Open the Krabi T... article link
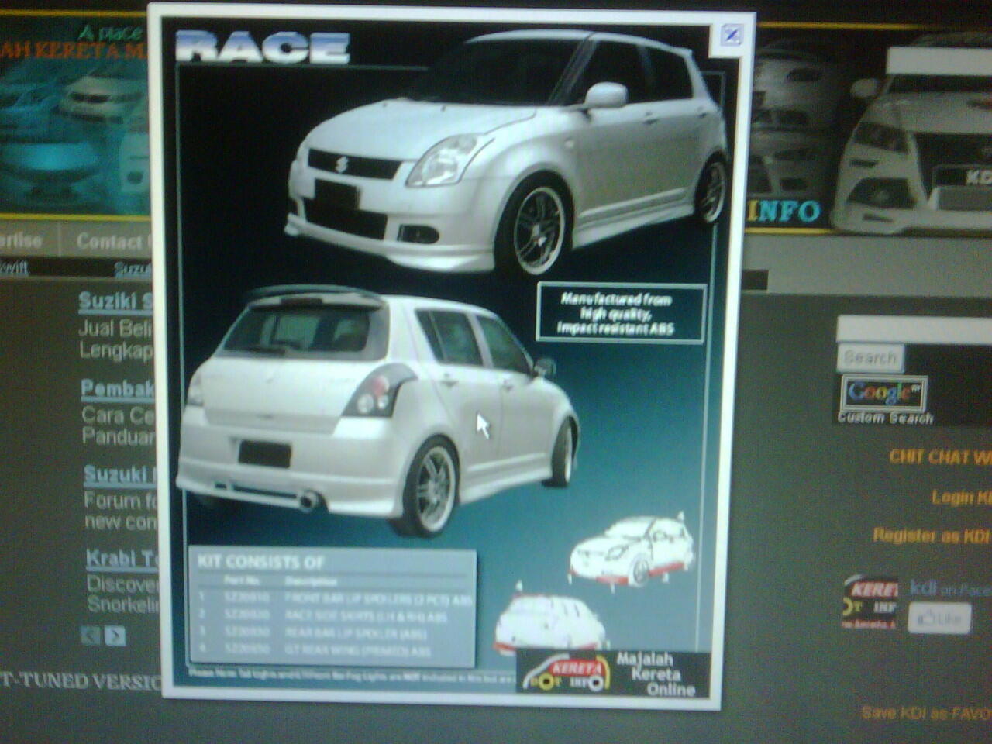Image resolution: width=992 pixels, height=744 pixels. tap(122, 558)
